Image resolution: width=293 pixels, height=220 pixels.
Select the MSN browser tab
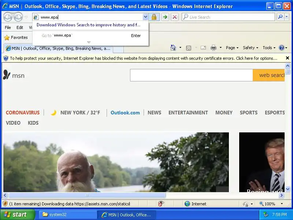click(x=58, y=48)
